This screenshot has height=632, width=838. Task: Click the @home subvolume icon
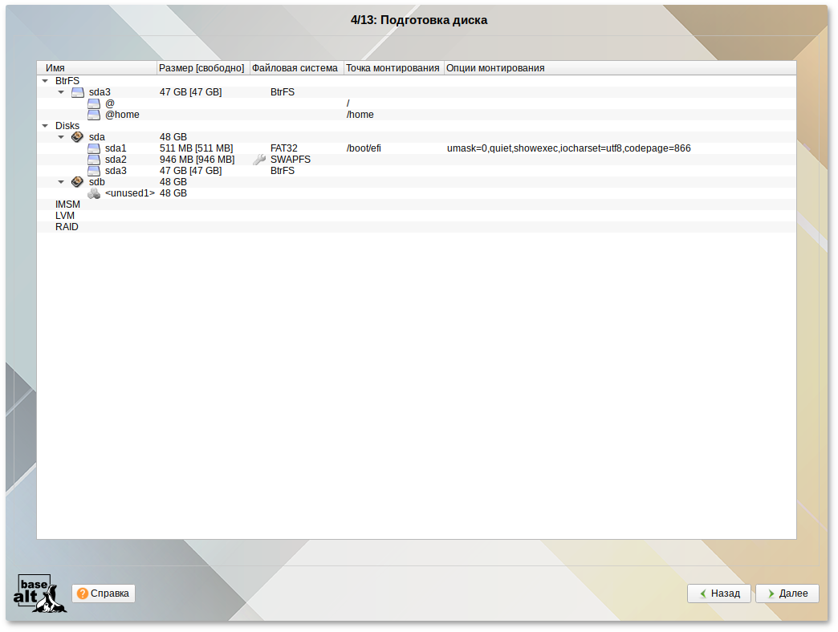click(93, 114)
